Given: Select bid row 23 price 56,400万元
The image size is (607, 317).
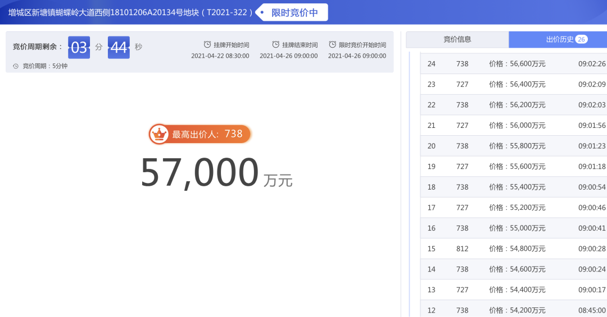Looking at the screenshot, I should tap(517, 84).
